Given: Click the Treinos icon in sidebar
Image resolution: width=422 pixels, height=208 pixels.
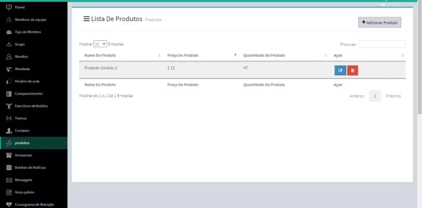Looking at the screenshot, I should (x=9, y=118).
